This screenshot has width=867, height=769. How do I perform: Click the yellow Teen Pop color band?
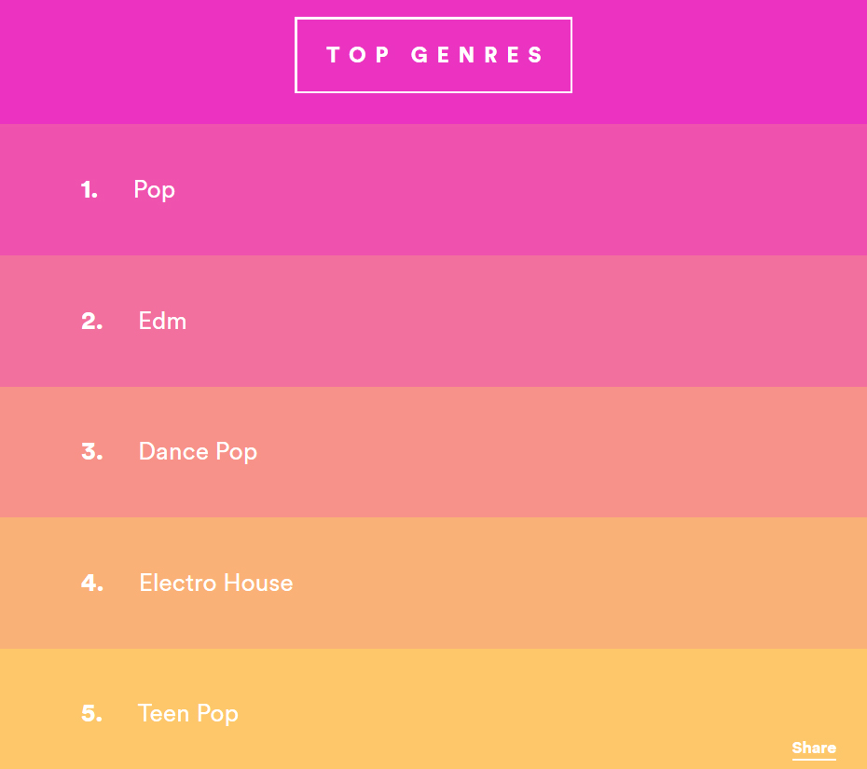click(433, 708)
